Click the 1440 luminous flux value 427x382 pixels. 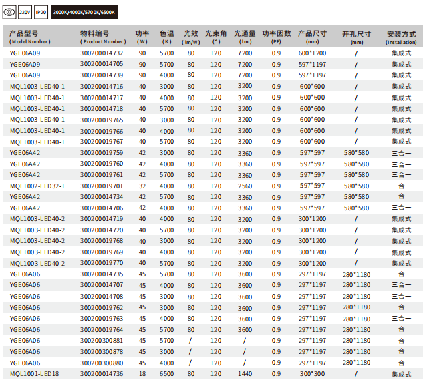(x=245, y=374)
